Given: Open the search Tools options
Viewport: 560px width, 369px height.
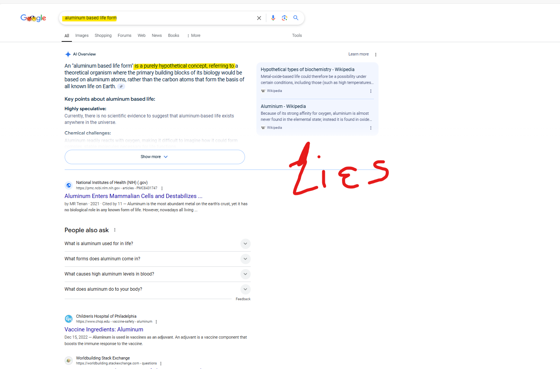Looking at the screenshot, I should pyautogui.click(x=297, y=35).
